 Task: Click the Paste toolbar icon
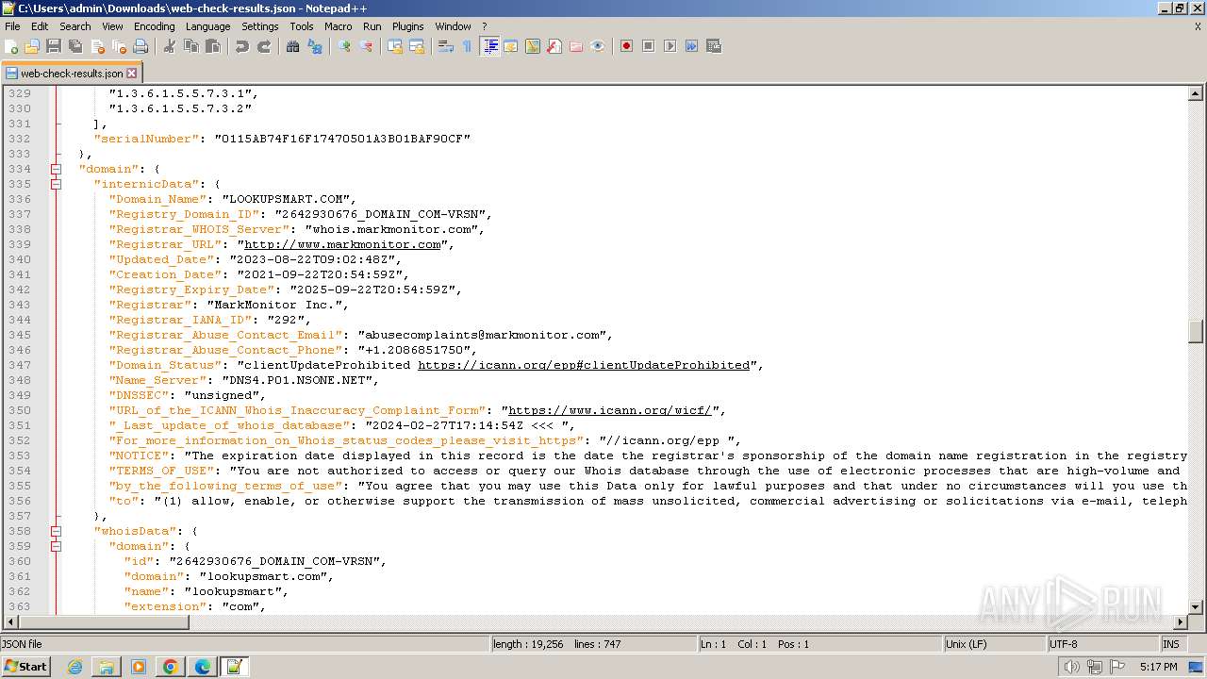pyautogui.click(x=213, y=46)
